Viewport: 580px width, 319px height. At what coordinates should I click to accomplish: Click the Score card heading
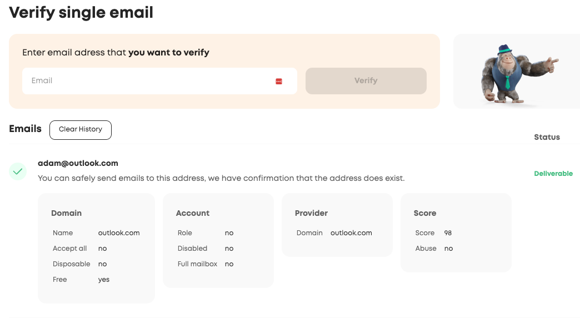point(424,213)
